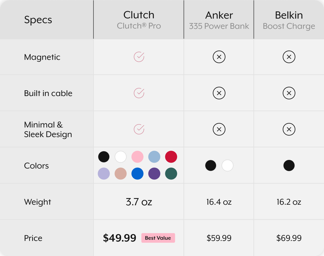Select the red Clutch color swatch
Viewport: 324px width, 256px height.
point(171,157)
